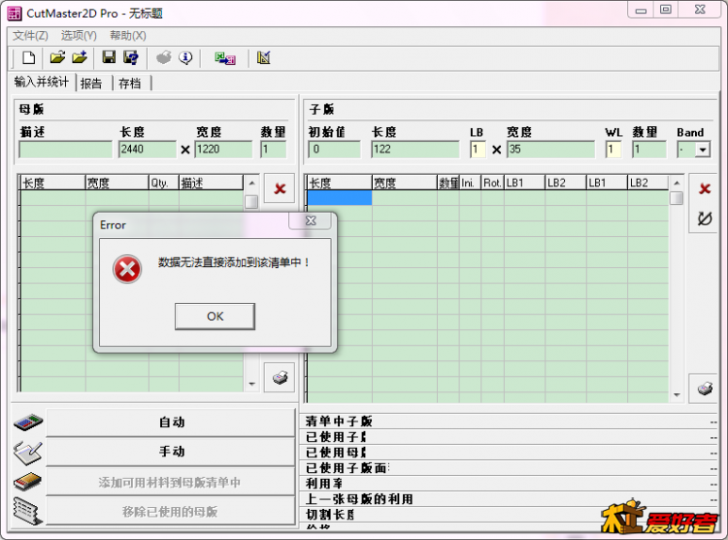Open file using the first folder icon
Screen dimensions: 728x540
tap(57, 57)
